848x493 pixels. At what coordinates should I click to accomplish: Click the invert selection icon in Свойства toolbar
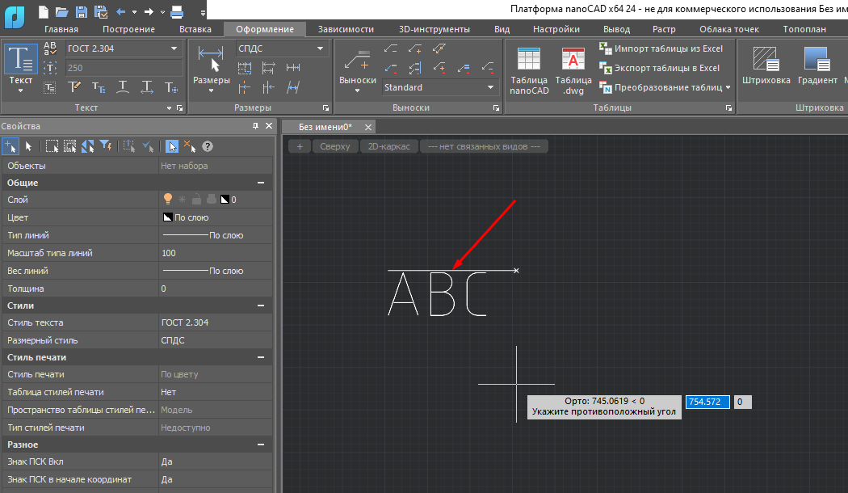coord(87,146)
